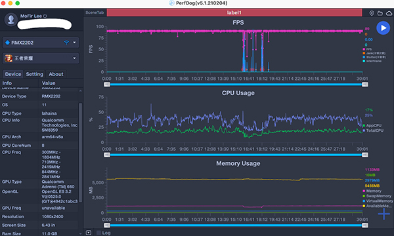
Task: Switch to the Setting tab
Action: 34,74
